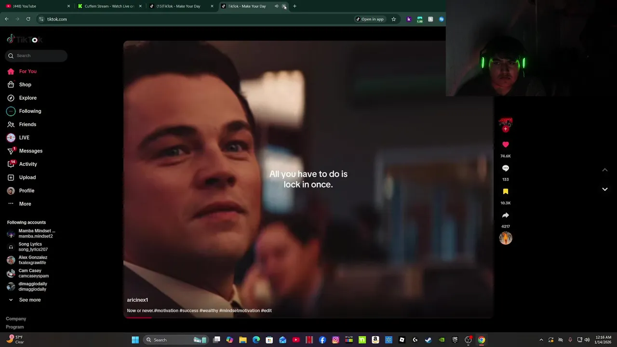The height and width of the screenshot is (347, 617).
Task: Open the purple K browser extension
Action: [x=409, y=19]
